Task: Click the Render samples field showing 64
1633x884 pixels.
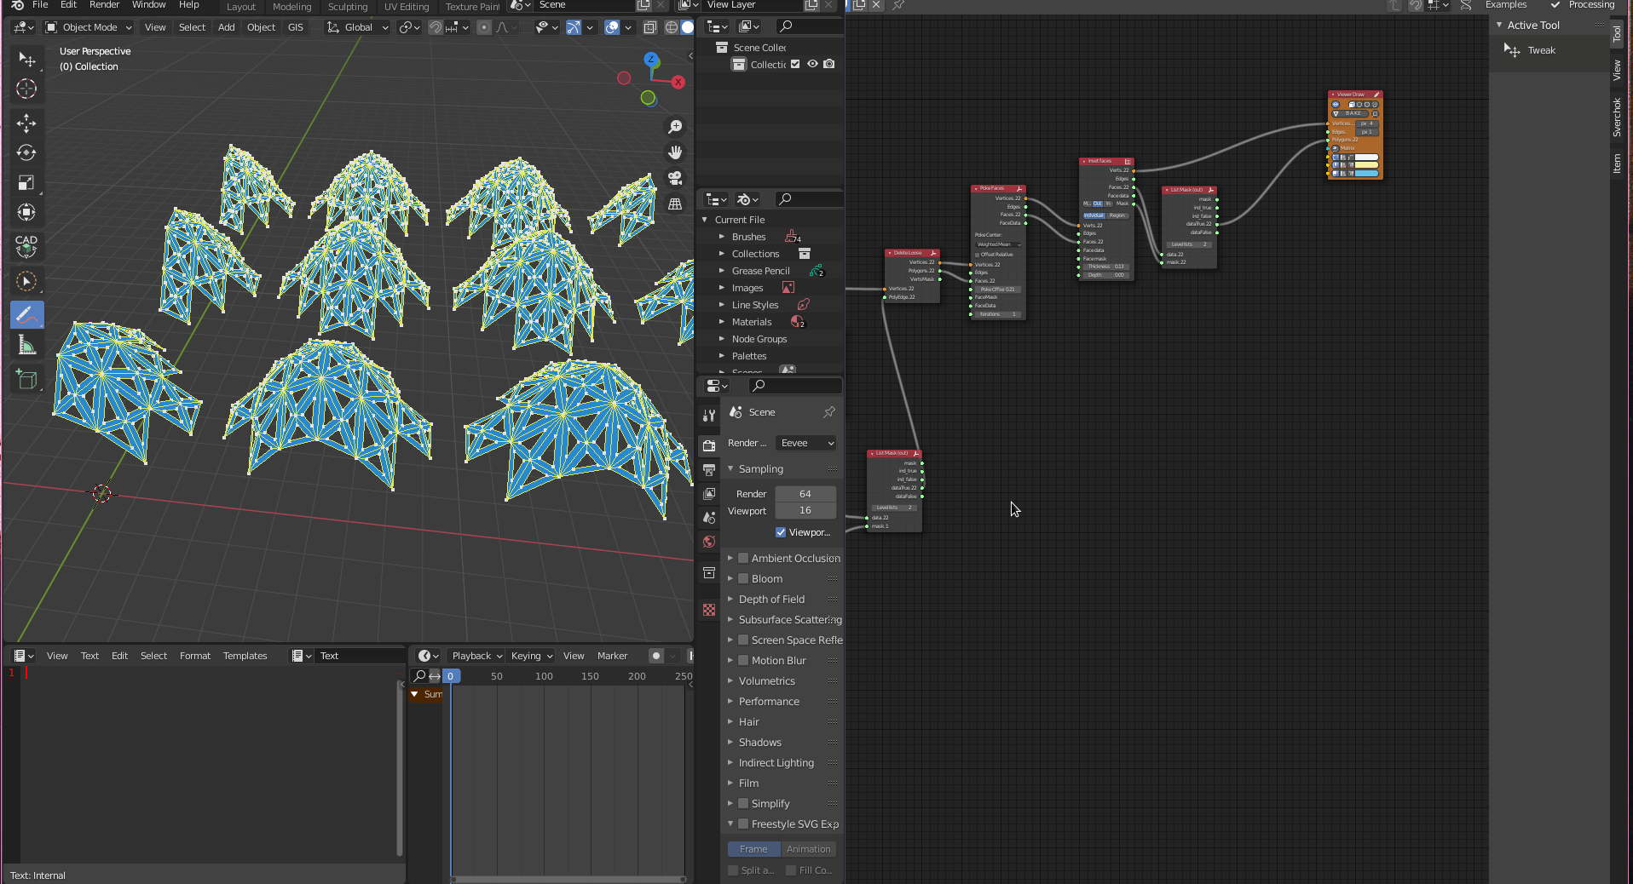Action: tap(805, 494)
